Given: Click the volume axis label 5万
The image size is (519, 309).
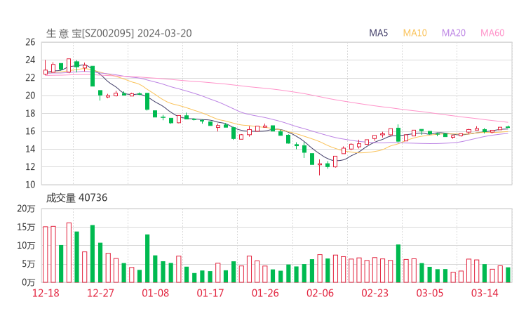Looking at the screenshot, I should [28, 264].
